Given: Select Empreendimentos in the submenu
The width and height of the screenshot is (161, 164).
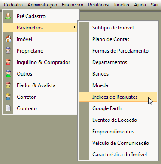Looking at the screenshot, I should (118, 132).
